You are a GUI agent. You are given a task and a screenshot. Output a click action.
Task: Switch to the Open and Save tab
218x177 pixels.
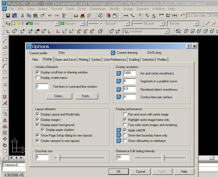[x=65, y=59]
